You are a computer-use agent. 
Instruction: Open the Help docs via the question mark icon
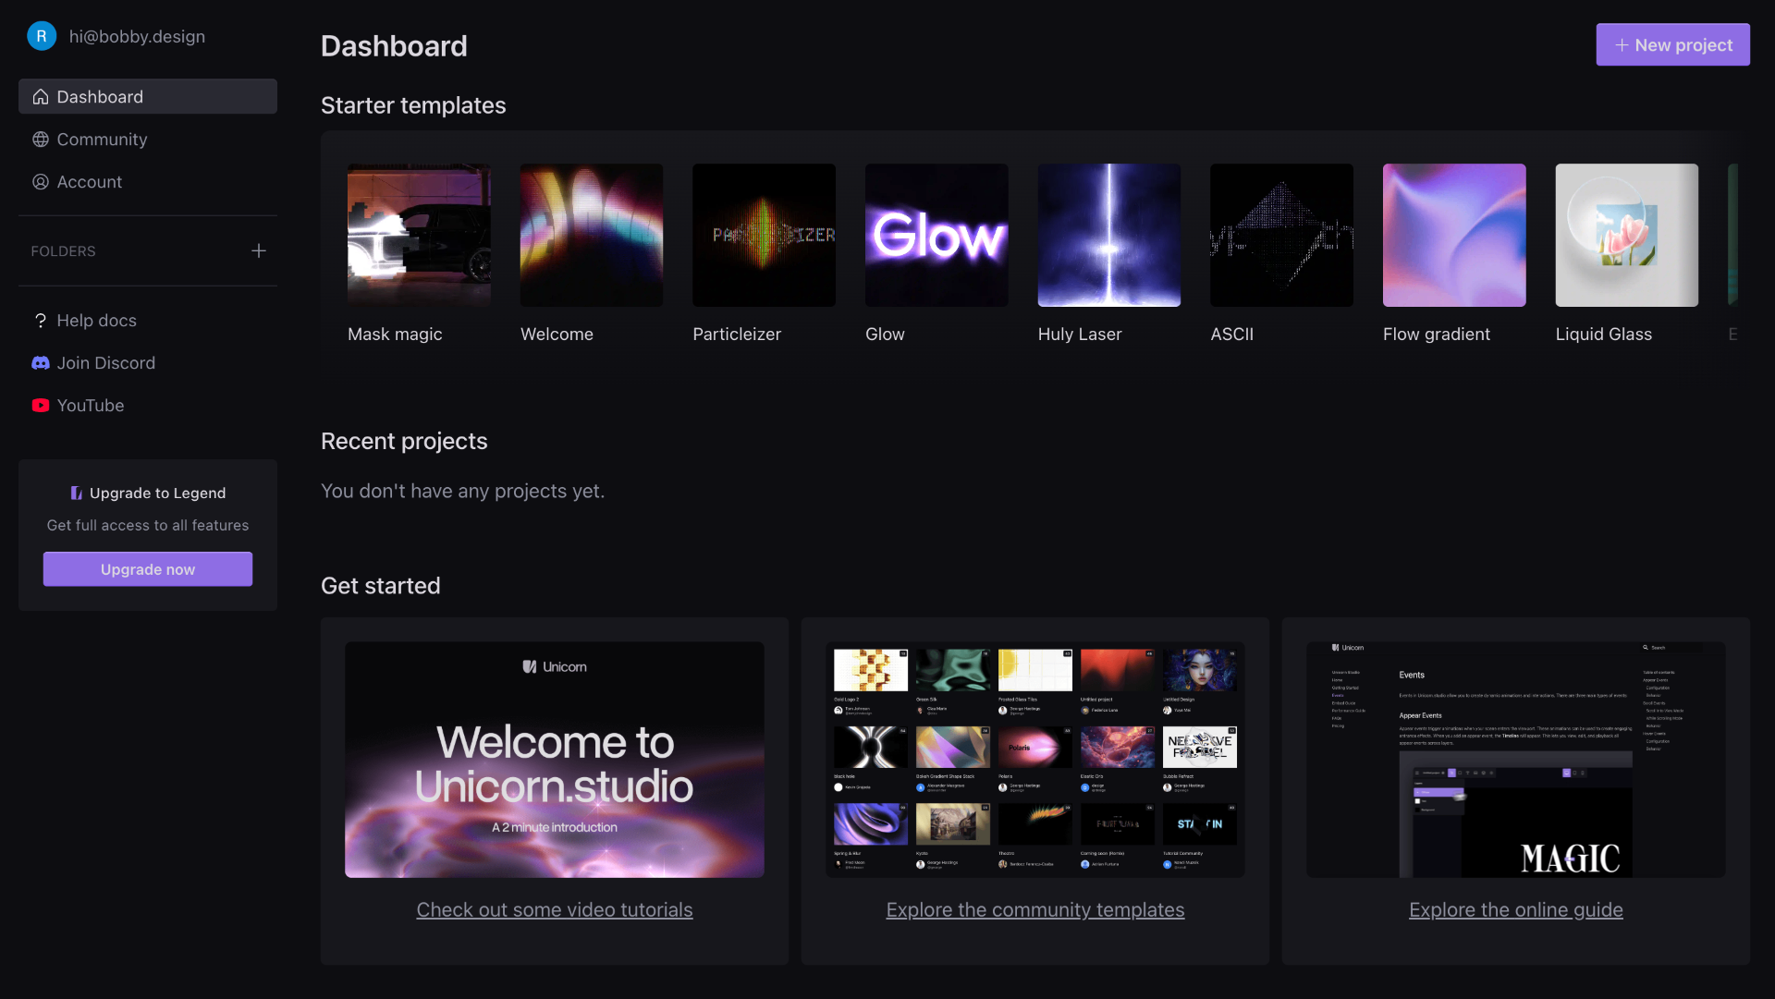41,321
